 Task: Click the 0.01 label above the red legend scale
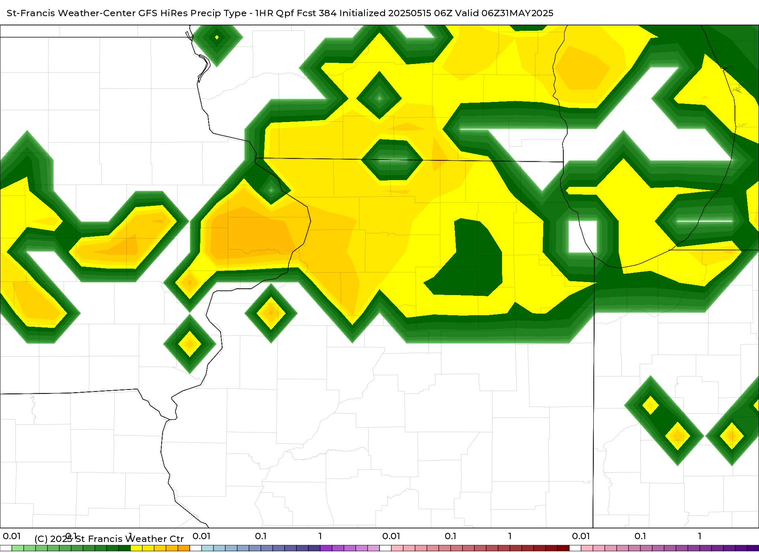point(391,536)
